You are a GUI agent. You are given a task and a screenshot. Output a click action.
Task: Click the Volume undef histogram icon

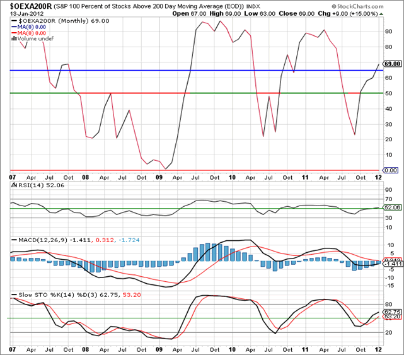coord(13,38)
